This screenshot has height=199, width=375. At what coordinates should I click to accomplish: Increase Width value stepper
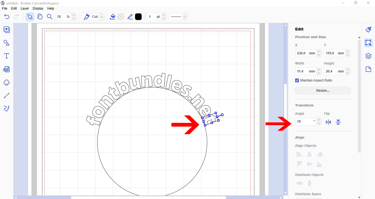click(319, 69)
